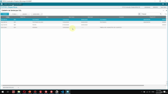
Task: Click the Visualizar button
Action: (25, 14)
